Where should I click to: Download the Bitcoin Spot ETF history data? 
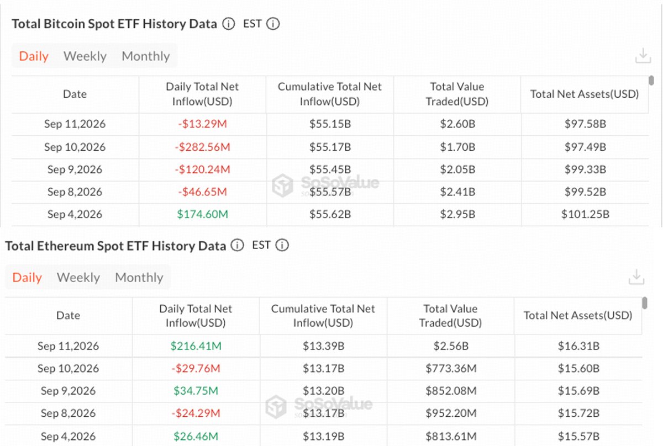[x=643, y=56]
